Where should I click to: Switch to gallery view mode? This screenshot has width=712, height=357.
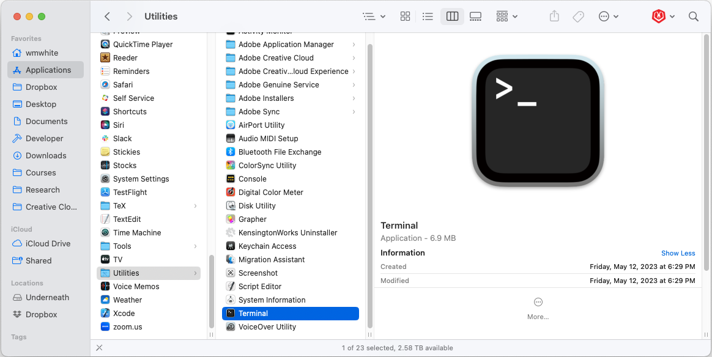(475, 17)
